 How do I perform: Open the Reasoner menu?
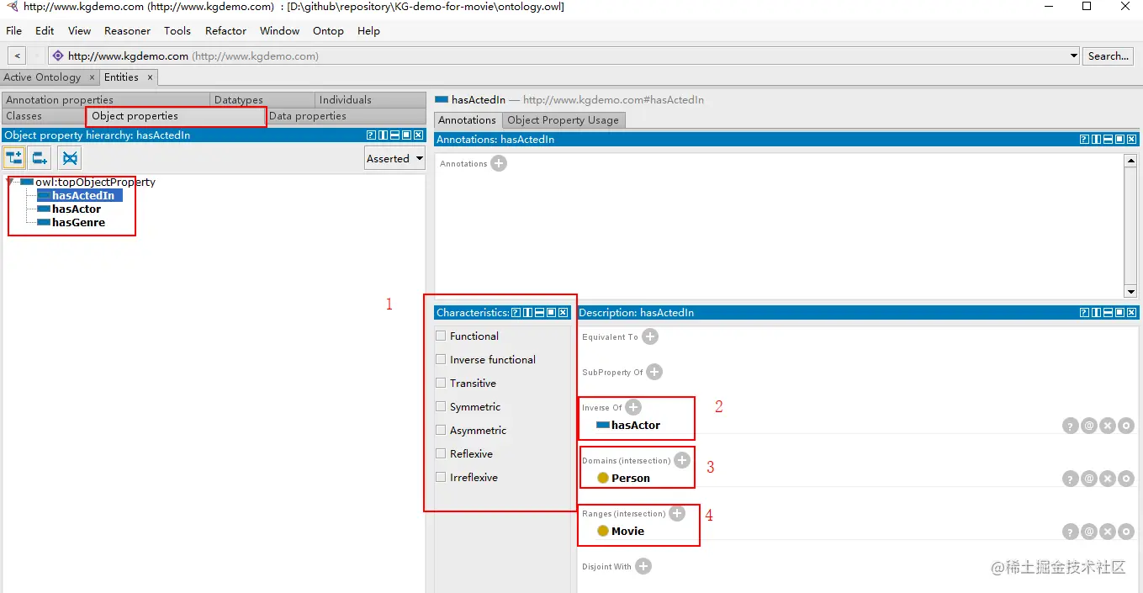coord(127,31)
